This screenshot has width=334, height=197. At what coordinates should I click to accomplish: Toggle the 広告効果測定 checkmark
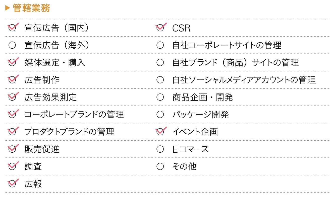[x=12, y=97]
